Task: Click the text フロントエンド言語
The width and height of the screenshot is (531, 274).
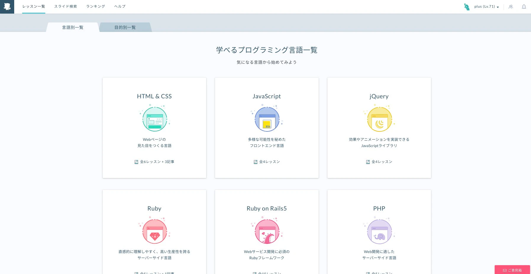Action: (x=267, y=146)
